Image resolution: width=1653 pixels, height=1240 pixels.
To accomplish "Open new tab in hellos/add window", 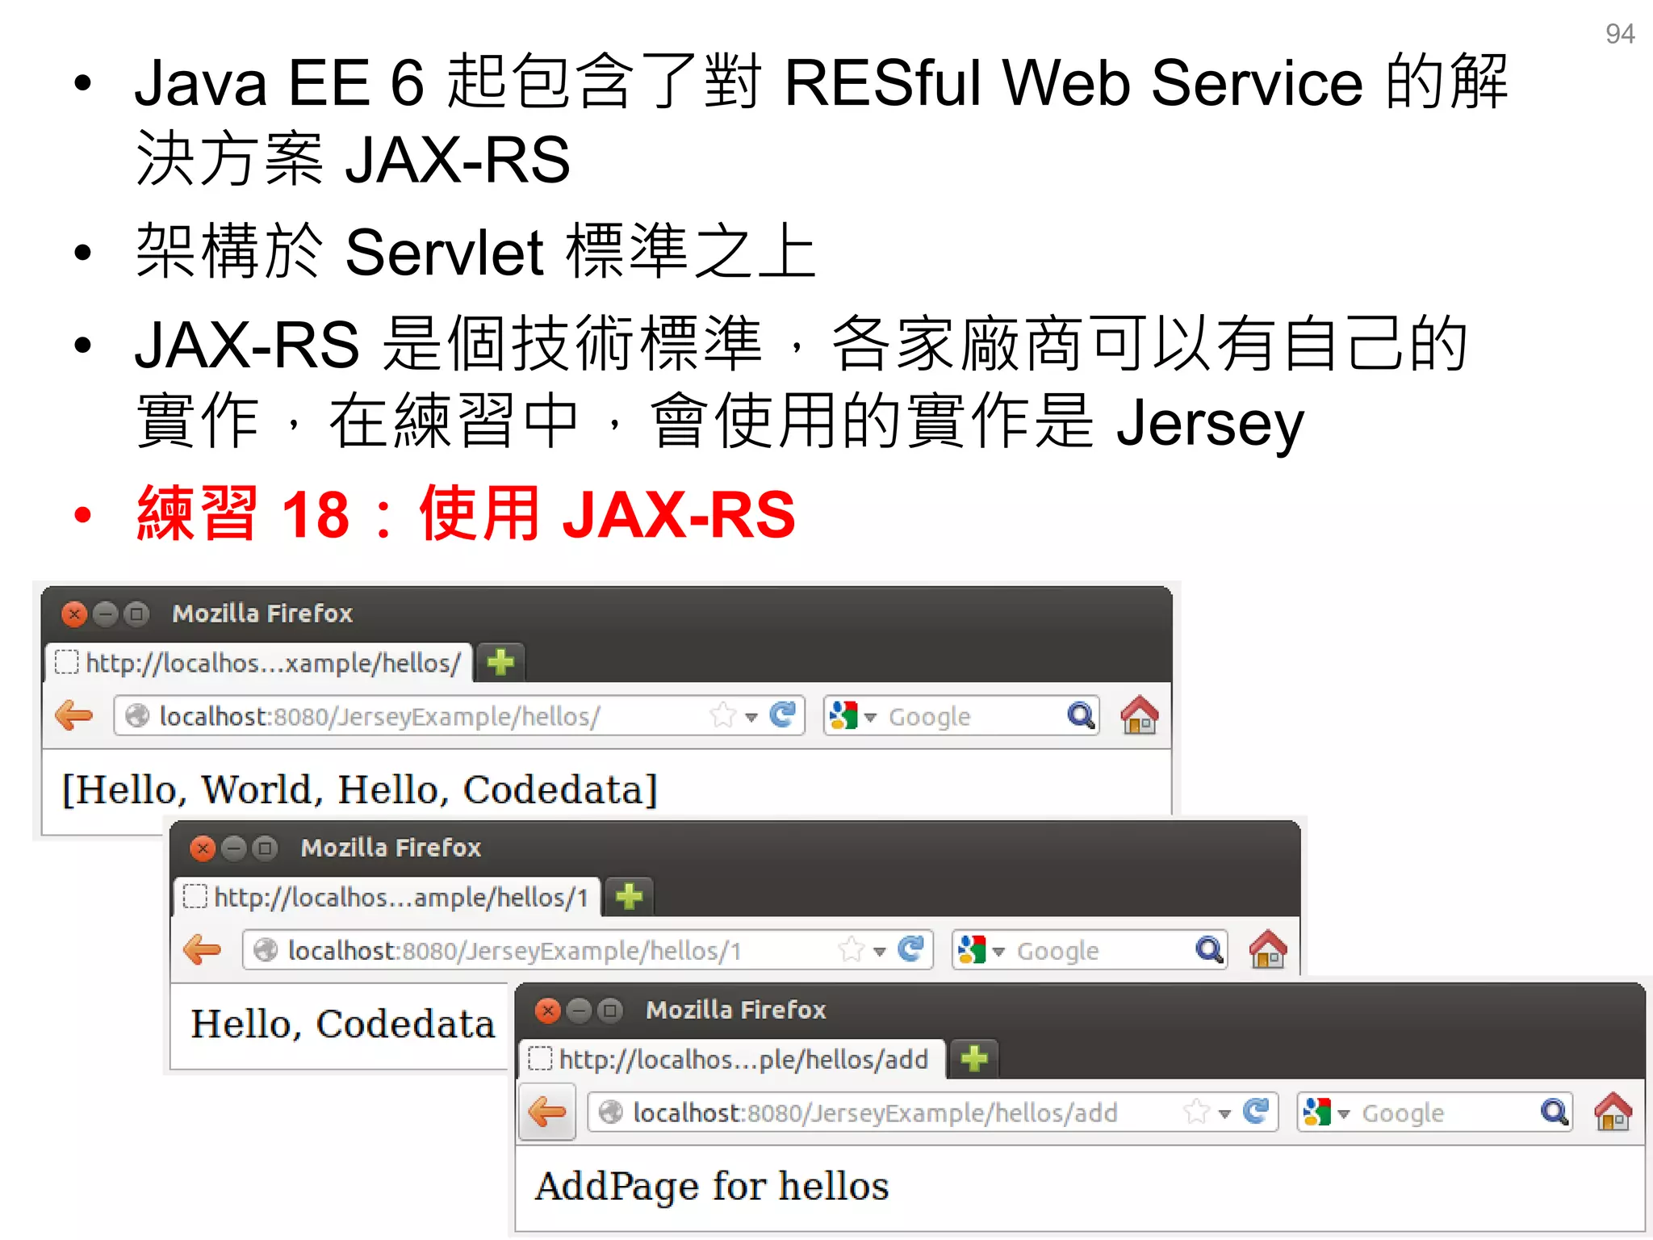I will (x=974, y=1058).
